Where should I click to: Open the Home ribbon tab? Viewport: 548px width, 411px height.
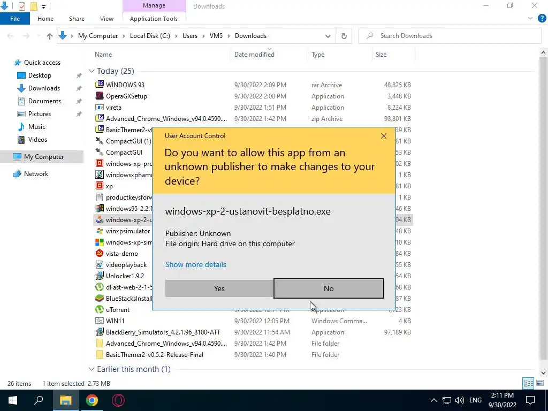(45, 19)
